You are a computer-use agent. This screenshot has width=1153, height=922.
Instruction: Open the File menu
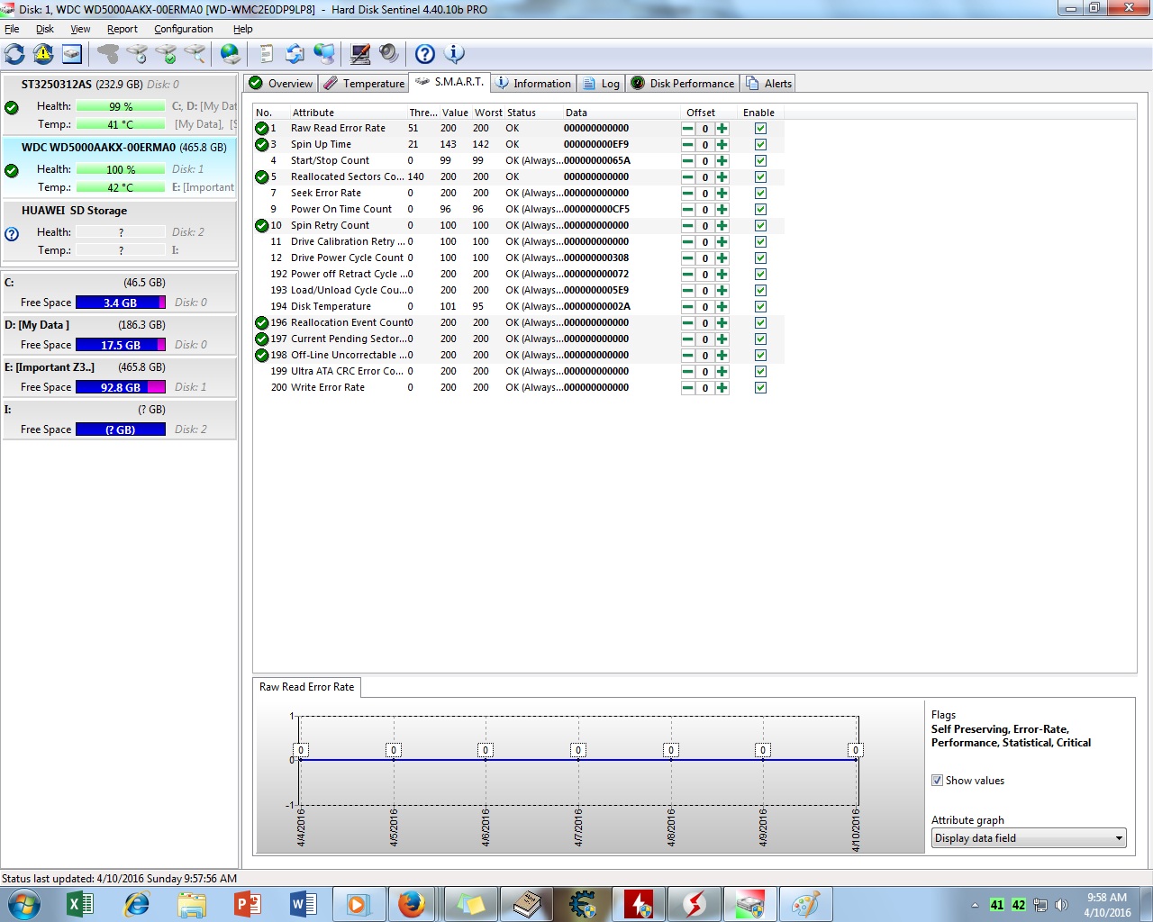[12, 29]
